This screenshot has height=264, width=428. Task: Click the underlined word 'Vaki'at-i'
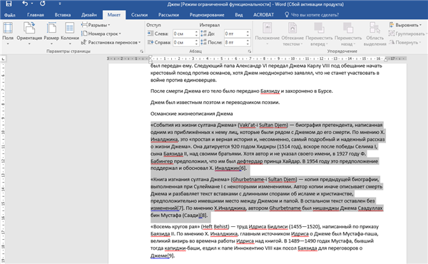tap(248, 125)
